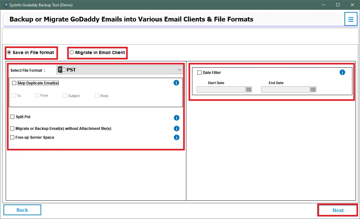The height and width of the screenshot is (219, 360).
Task: Click info icon beside Skip Duplicate Email(s)
Action: point(176,82)
